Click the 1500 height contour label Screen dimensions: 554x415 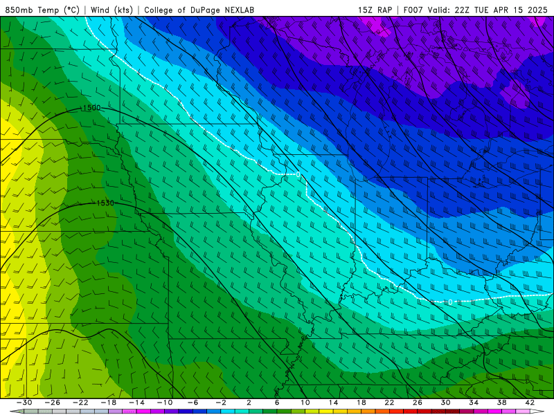tap(91, 108)
